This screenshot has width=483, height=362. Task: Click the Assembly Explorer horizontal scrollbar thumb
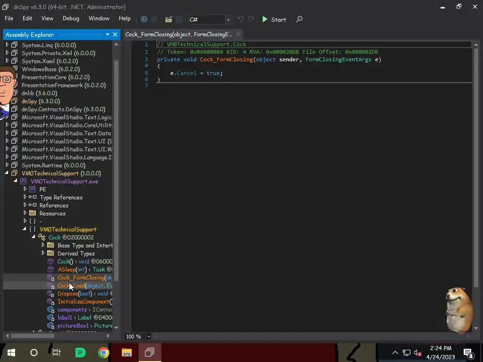pos(33,336)
